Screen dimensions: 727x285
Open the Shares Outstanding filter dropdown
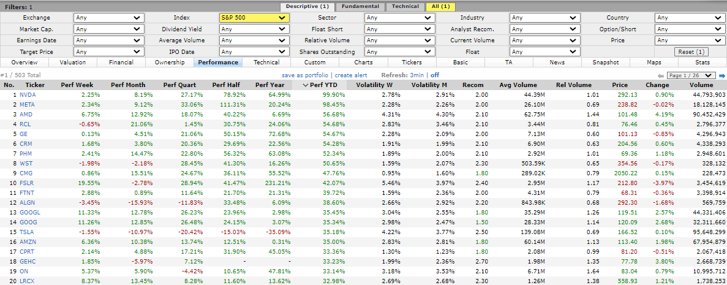(400, 52)
